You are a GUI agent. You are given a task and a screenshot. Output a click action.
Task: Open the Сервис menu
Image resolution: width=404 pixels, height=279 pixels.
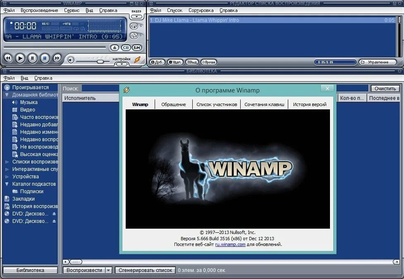coord(72,11)
